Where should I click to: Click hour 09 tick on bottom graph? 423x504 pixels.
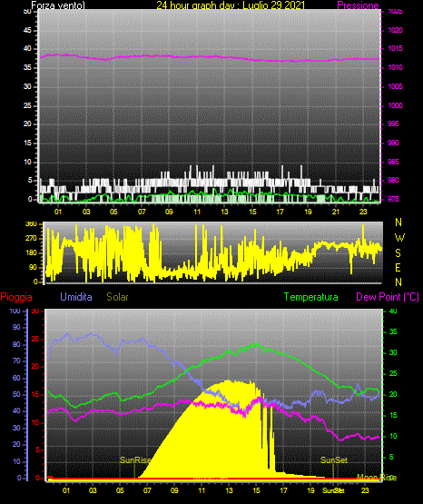coord(174,490)
